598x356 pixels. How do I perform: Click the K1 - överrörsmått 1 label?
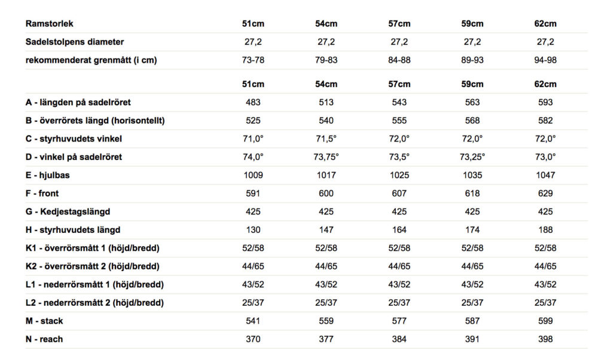pos(92,248)
